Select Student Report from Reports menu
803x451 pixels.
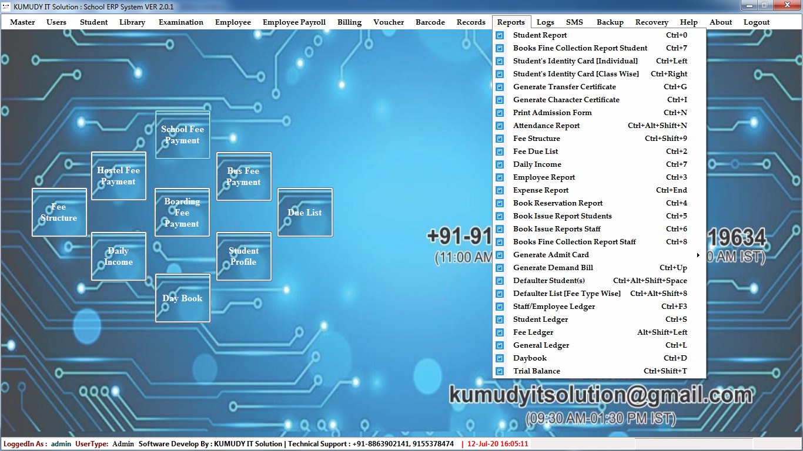(540, 35)
